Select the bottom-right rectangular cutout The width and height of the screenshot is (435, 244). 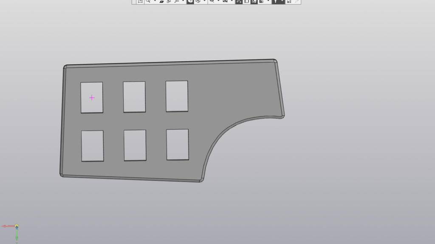click(178, 145)
